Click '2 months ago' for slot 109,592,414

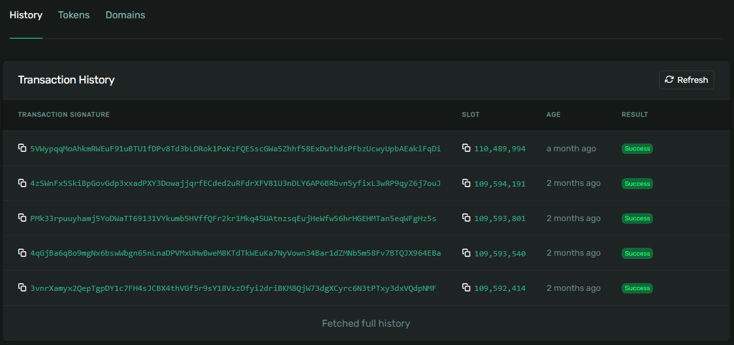click(573, 288)
